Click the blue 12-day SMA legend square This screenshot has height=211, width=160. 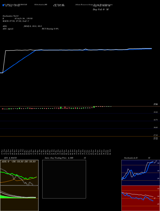tap(3, 5)
